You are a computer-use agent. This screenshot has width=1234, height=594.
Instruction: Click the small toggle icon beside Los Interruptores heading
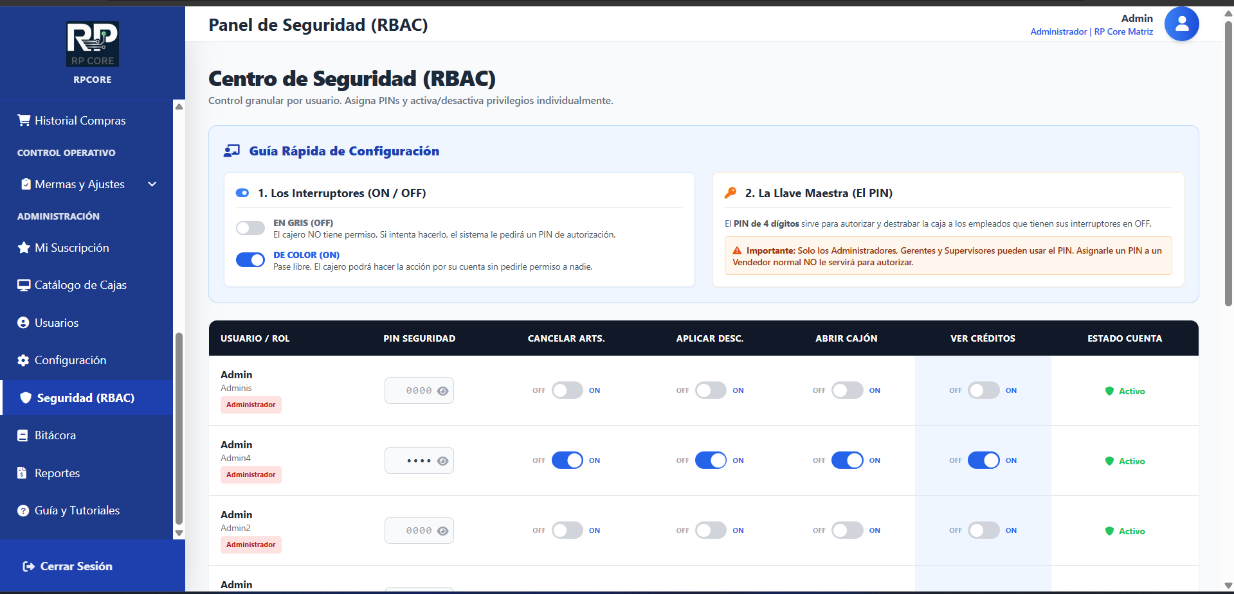tap(242, 193)
